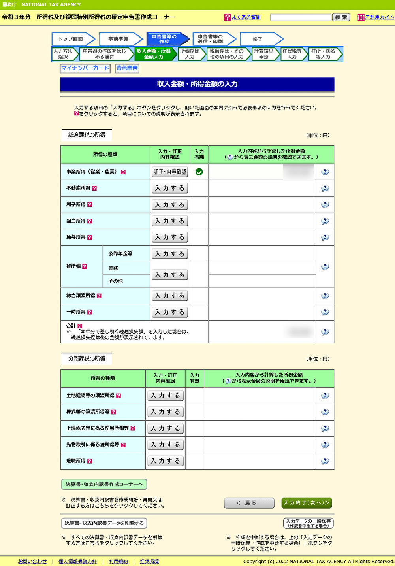The width and height of the screenshot is (395, 566).
Task: Open the amount explanation balloon for 土地建物等の譲渡所得
Action: click(324, 395)
